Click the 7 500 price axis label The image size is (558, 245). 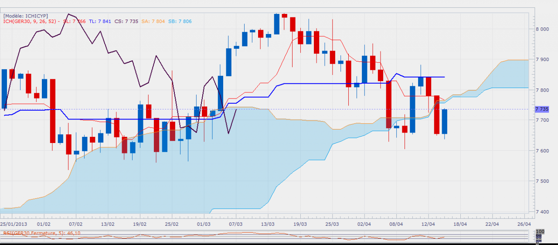[x=542, y=181]
